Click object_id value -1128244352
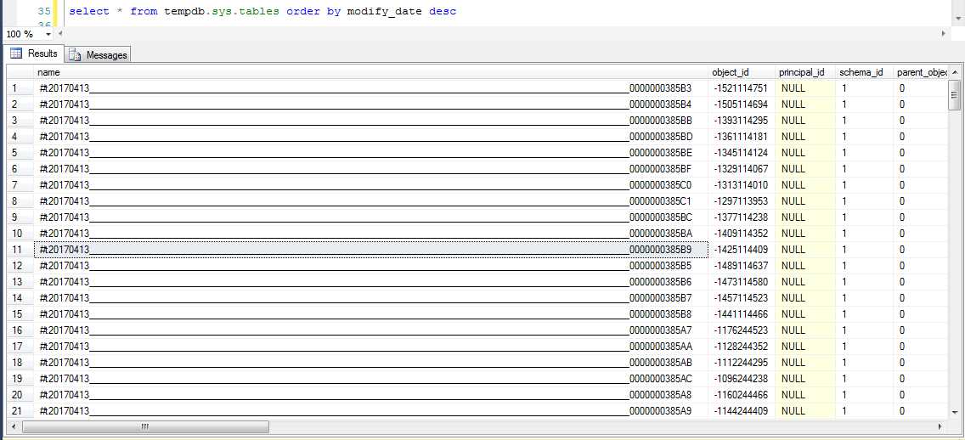This screenshot has height=440, width=965. [x=742, y=346]
